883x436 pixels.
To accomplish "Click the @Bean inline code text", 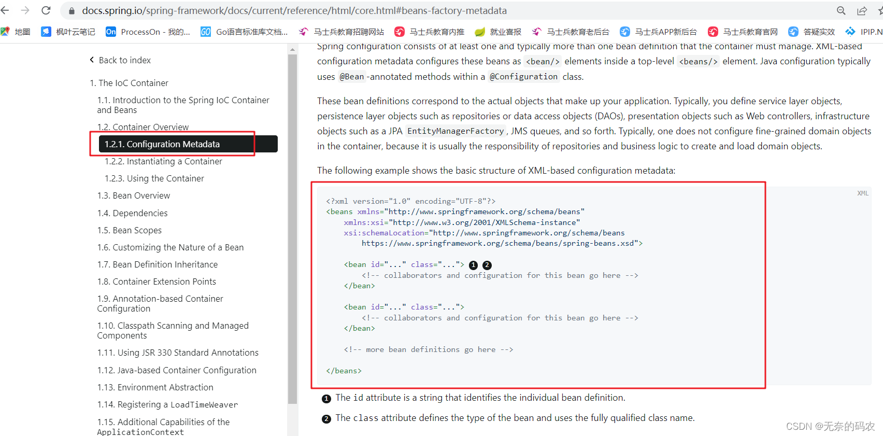I will 352,77.
